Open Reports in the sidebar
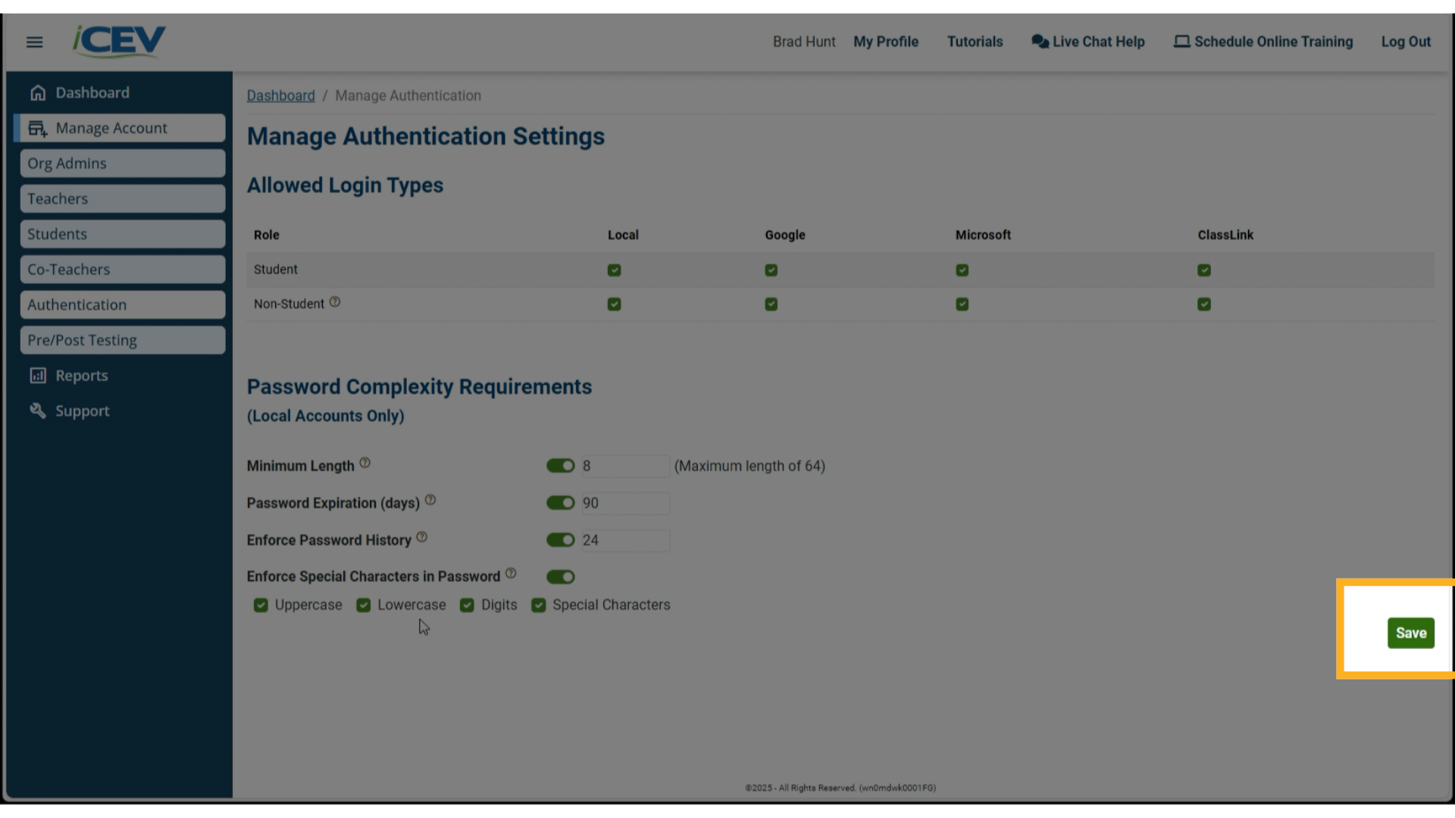1455x818 pixels. [82, 376]
